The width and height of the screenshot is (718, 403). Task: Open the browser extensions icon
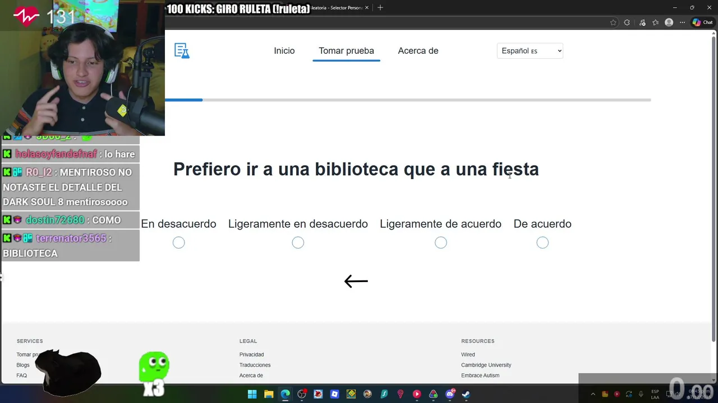tap(627, 22)
